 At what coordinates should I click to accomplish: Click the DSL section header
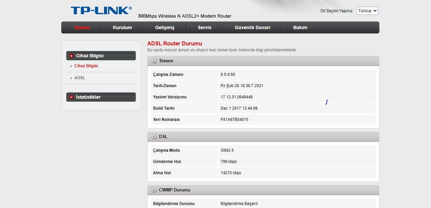click(x=263, y=137)
